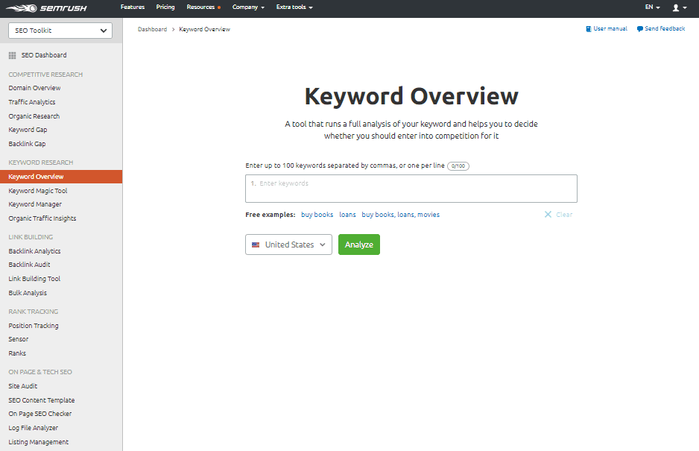Select the 'buy books, loans, movies' example

400,215
